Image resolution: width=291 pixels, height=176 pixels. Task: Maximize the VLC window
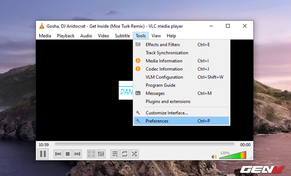pos(228,26)
